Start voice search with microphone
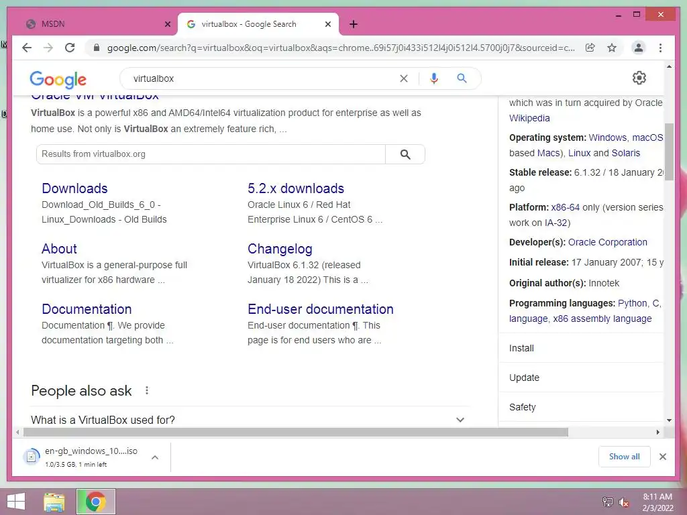Image resolution: width=687 pixels, height=515 pixels. point(434,78)
